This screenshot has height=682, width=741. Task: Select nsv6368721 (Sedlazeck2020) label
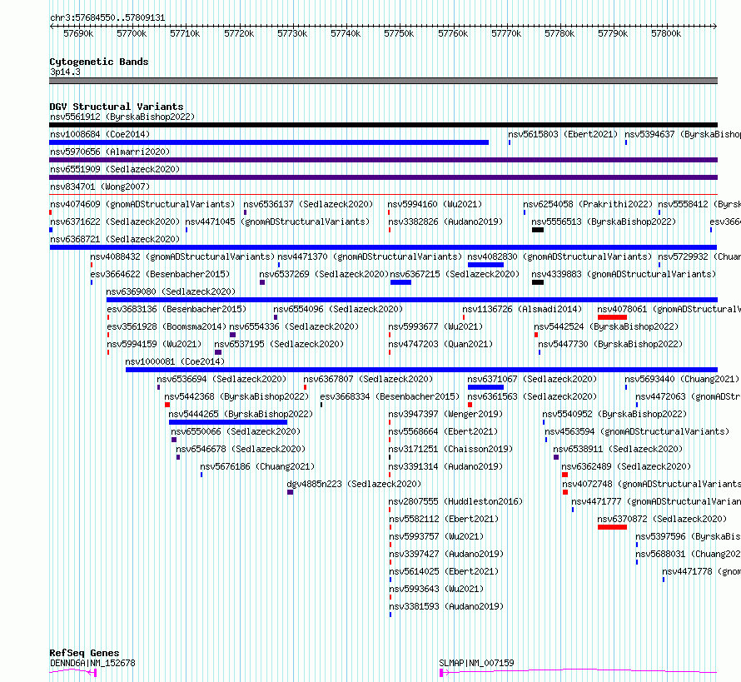pyautogui.click(x=115, y=239)
